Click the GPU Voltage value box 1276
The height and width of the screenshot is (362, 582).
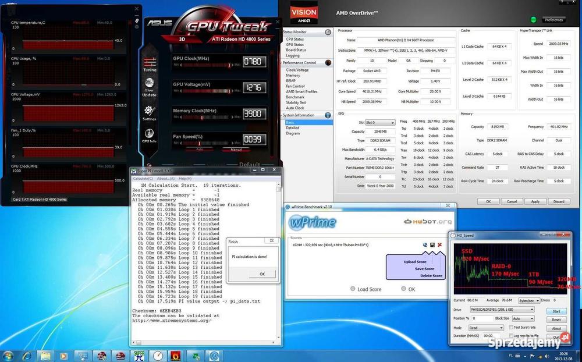[x=255, y=88]
